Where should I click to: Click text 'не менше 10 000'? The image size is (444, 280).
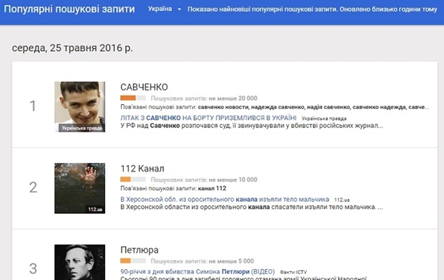pyautogui.click(x=233, y=180)
